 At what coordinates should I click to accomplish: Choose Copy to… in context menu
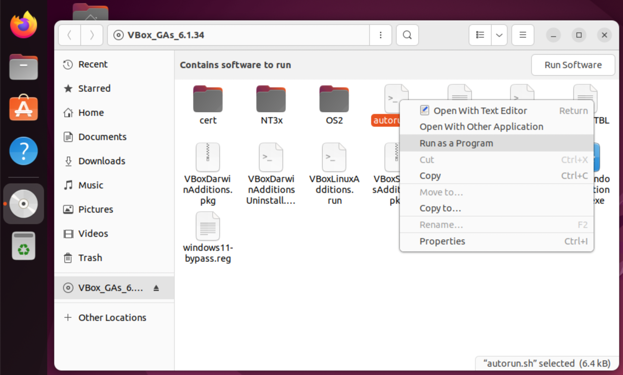pos(496,208)
